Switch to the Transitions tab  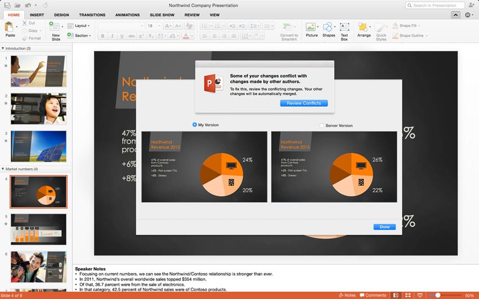(x=92, y=15)
